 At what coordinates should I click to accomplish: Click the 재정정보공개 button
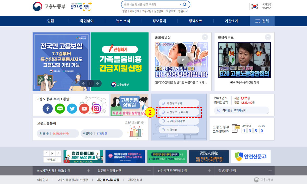[x=179, y=103]
